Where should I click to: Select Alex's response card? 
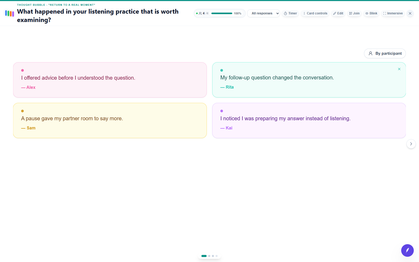pos(110,80)
